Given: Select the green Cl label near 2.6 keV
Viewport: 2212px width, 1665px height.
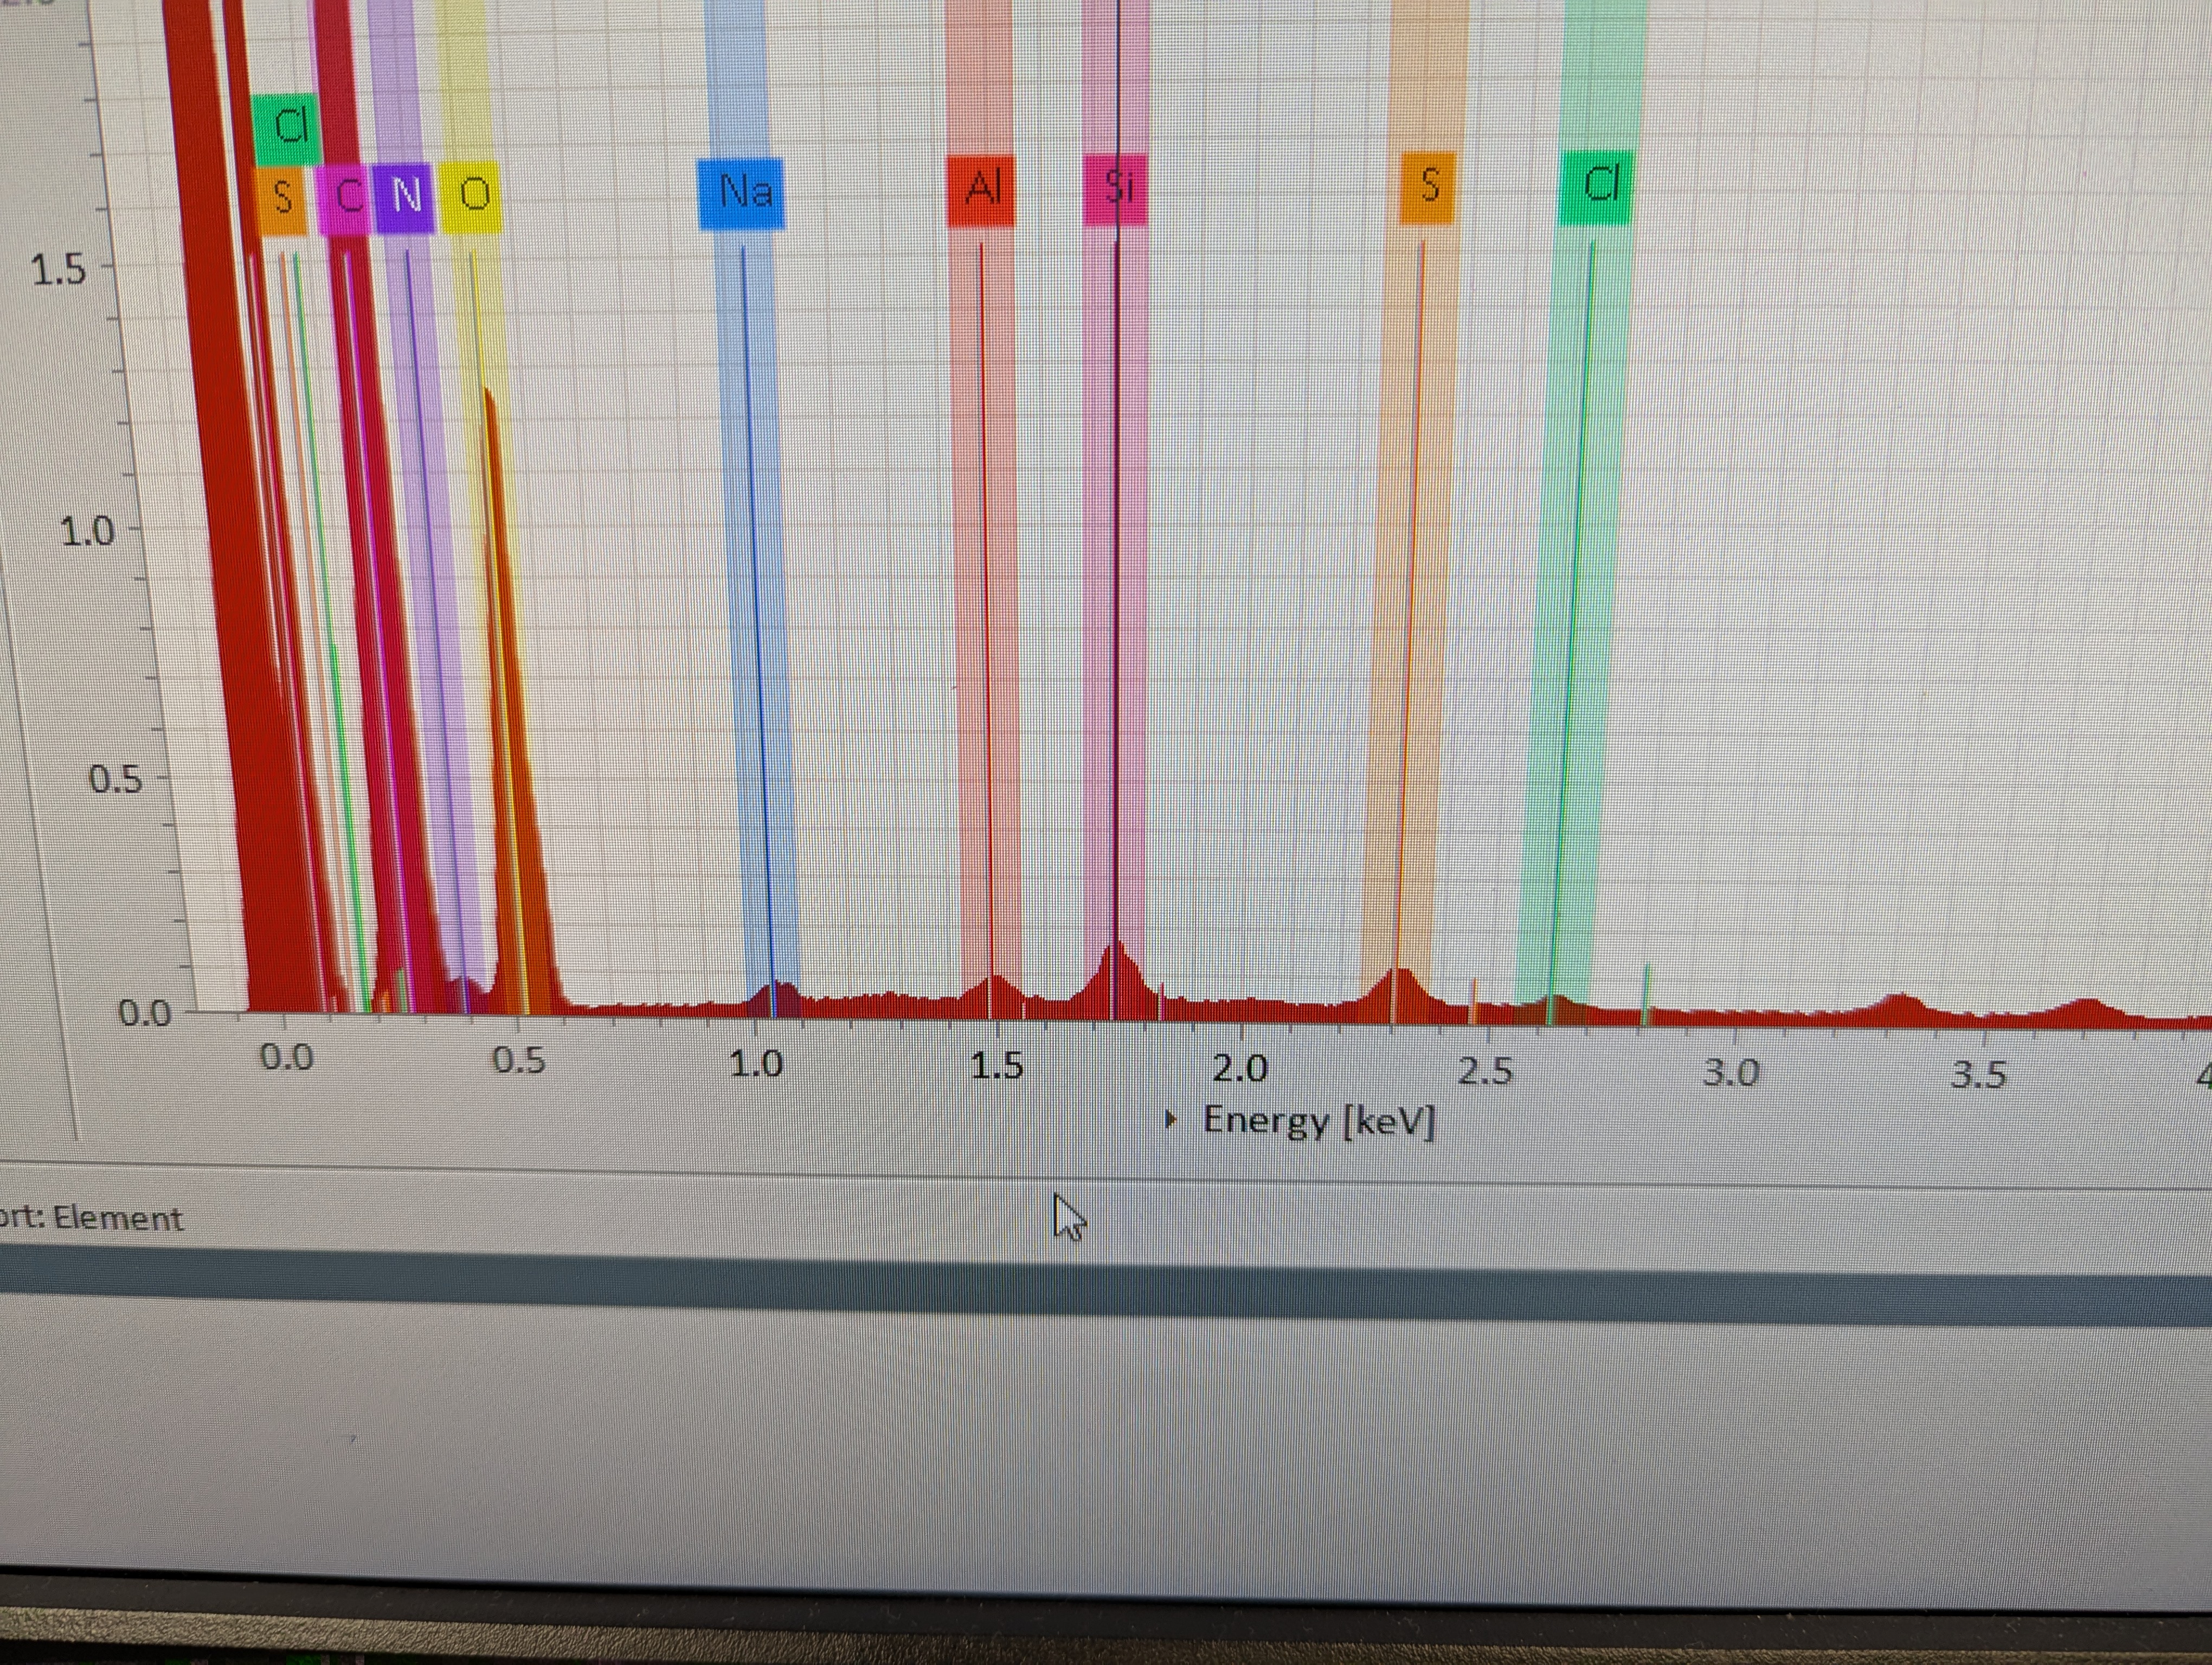Looking at the screenshot, I should click(x=1597, y=187).
